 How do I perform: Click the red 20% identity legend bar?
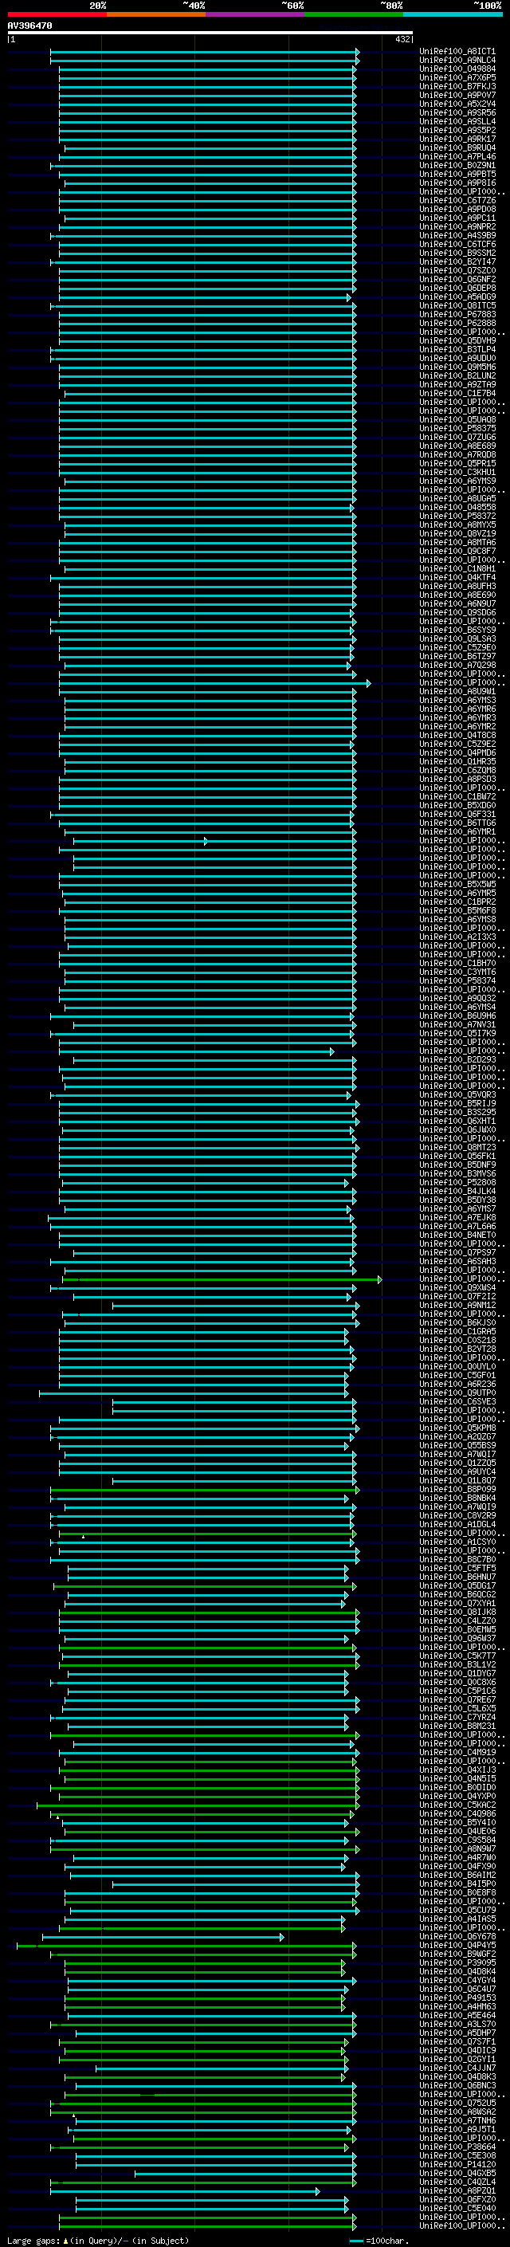click(x=57, y=14)
